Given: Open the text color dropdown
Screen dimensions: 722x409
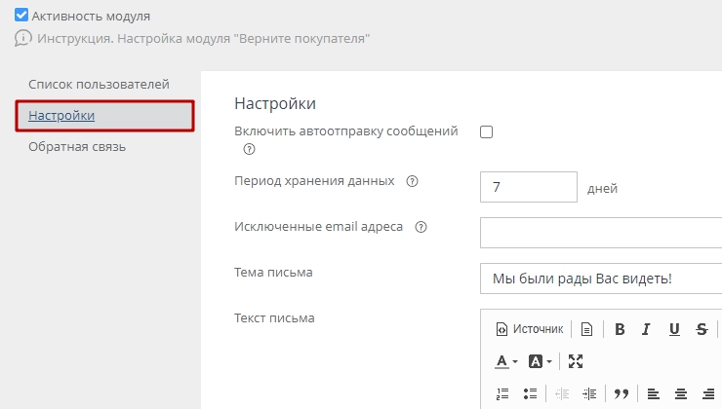Looking at the screenshot, I should click(505, 361).
